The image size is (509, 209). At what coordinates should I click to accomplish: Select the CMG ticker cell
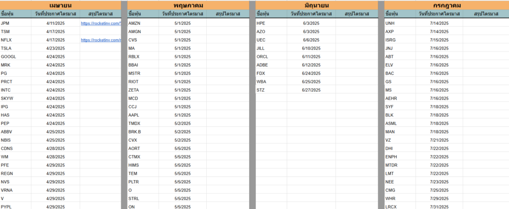pos(400,190)
